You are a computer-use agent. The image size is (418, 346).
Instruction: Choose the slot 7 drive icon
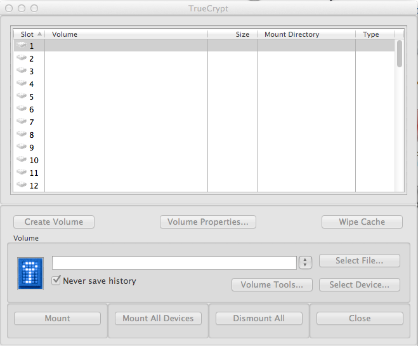pos(22,122)
